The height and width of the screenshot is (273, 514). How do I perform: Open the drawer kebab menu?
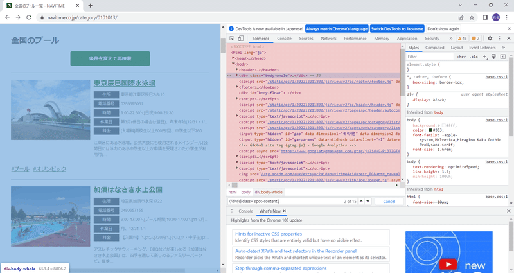coord(232,211)
